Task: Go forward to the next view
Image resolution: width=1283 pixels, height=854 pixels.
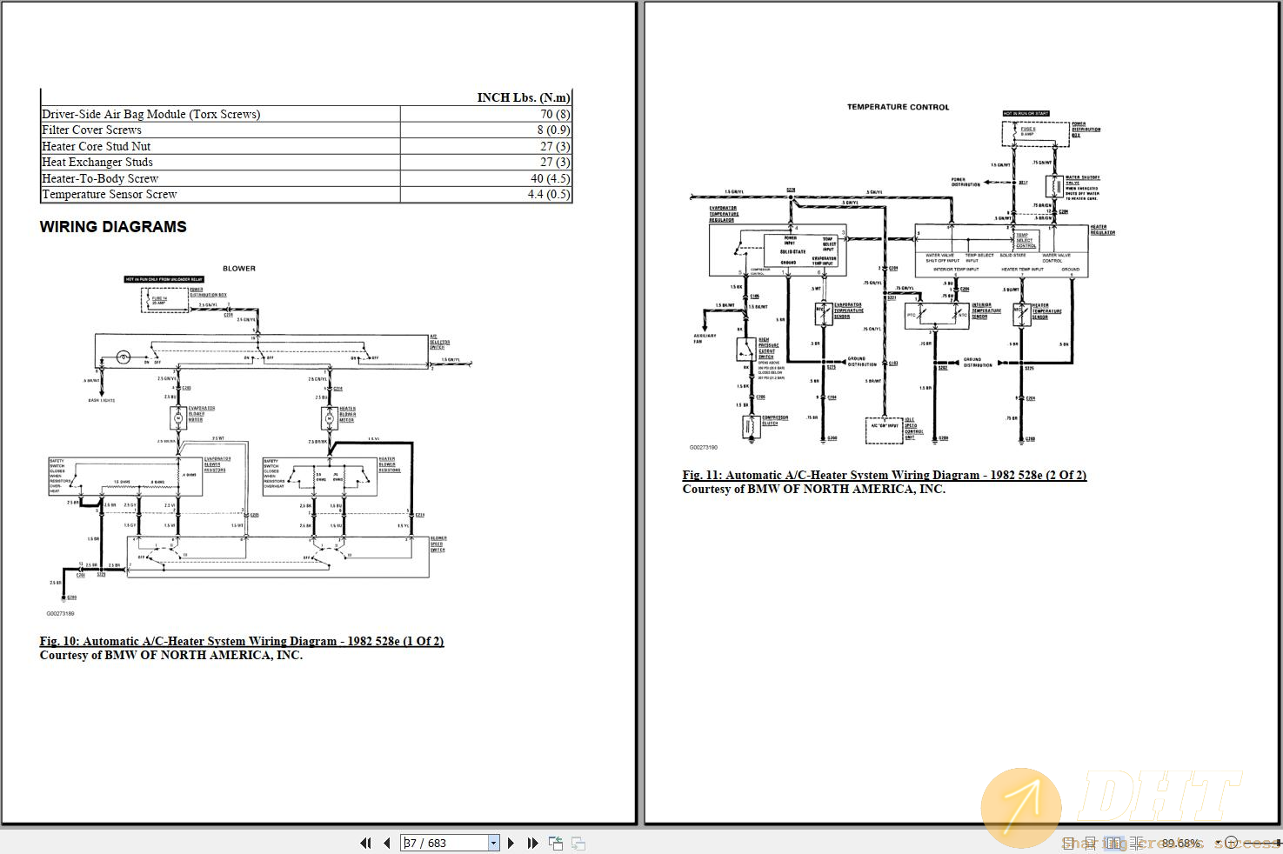Action: [x=578, y=843]
